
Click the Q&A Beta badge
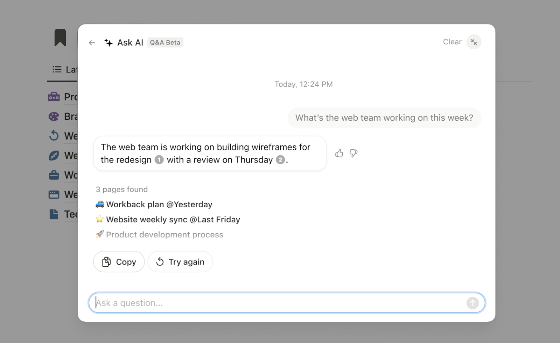pos(165,42)
